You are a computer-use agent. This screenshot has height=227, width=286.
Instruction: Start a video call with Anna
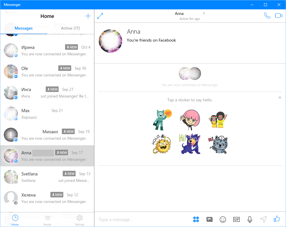pos(278,16)
